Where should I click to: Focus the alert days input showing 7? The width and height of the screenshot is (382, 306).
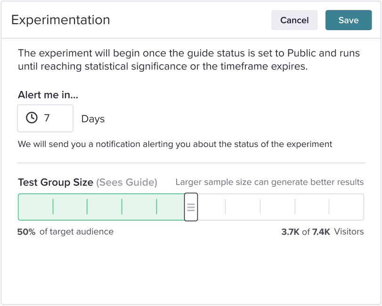click(45, 118)
